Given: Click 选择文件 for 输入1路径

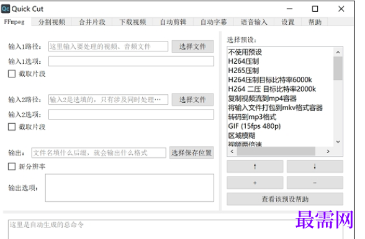Looking at the screenshot, I should click(x=192, y=46).
